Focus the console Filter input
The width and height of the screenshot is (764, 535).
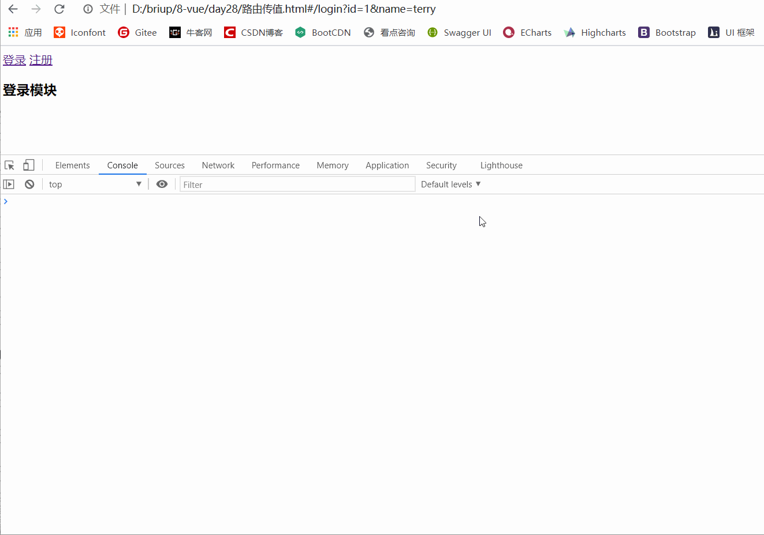click(297, 184)
